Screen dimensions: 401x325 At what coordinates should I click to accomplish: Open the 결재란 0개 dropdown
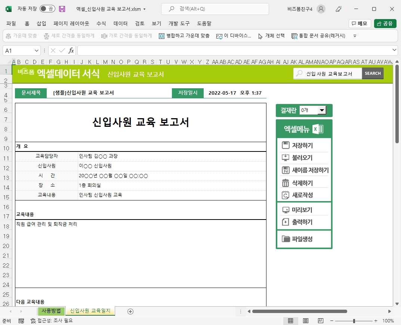[322, 110]
